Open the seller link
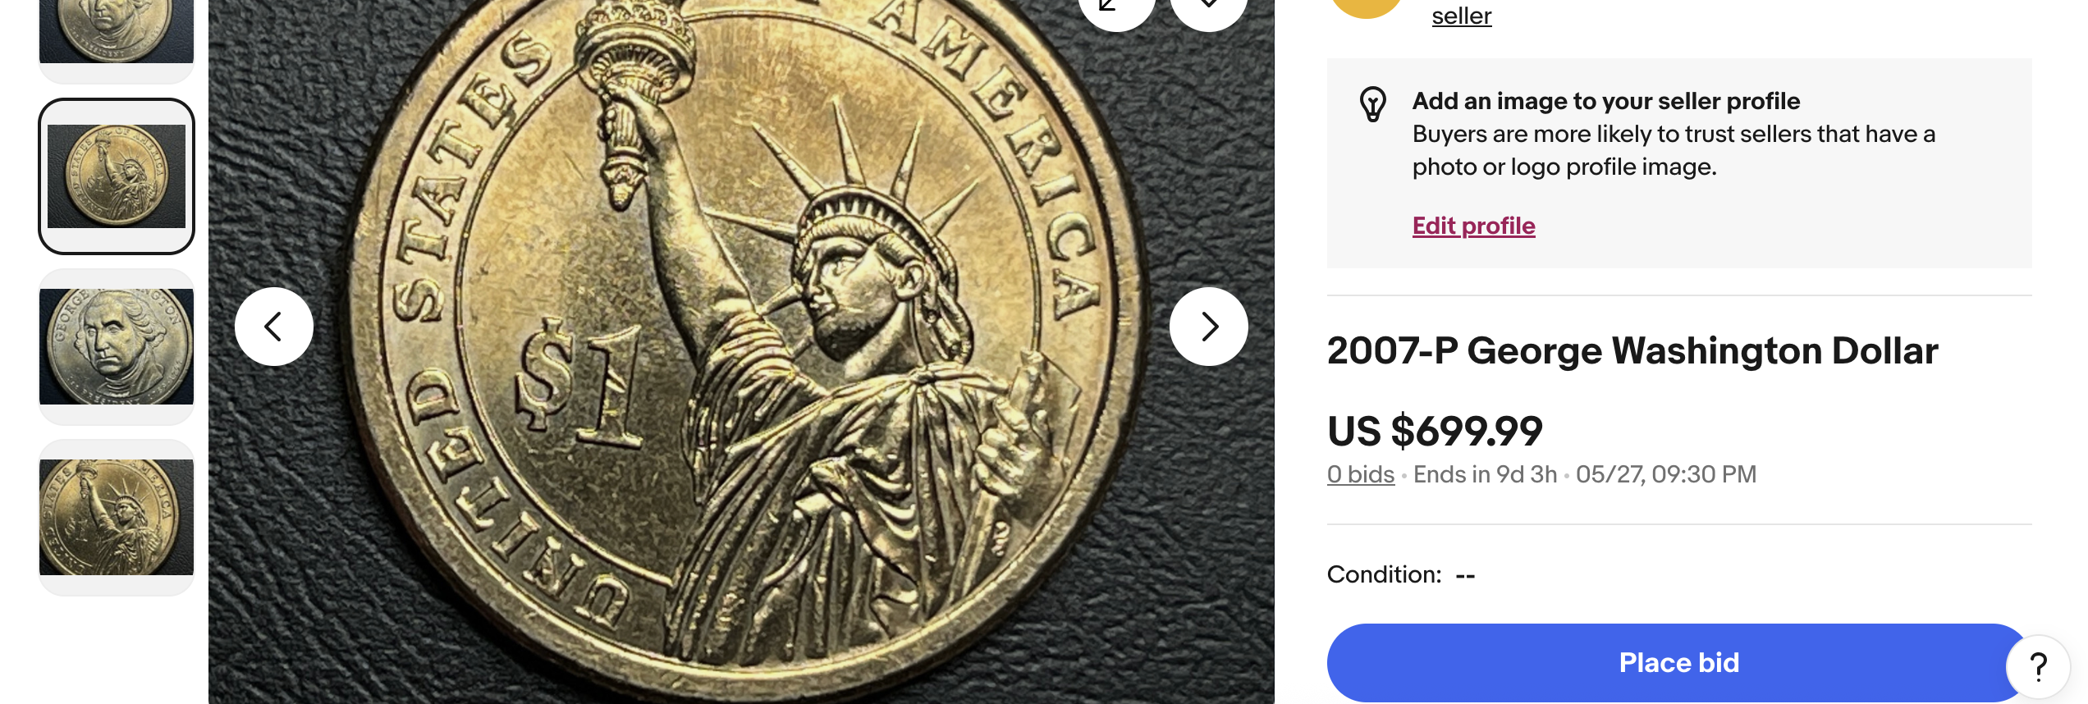 click(x=1462, y=16)
